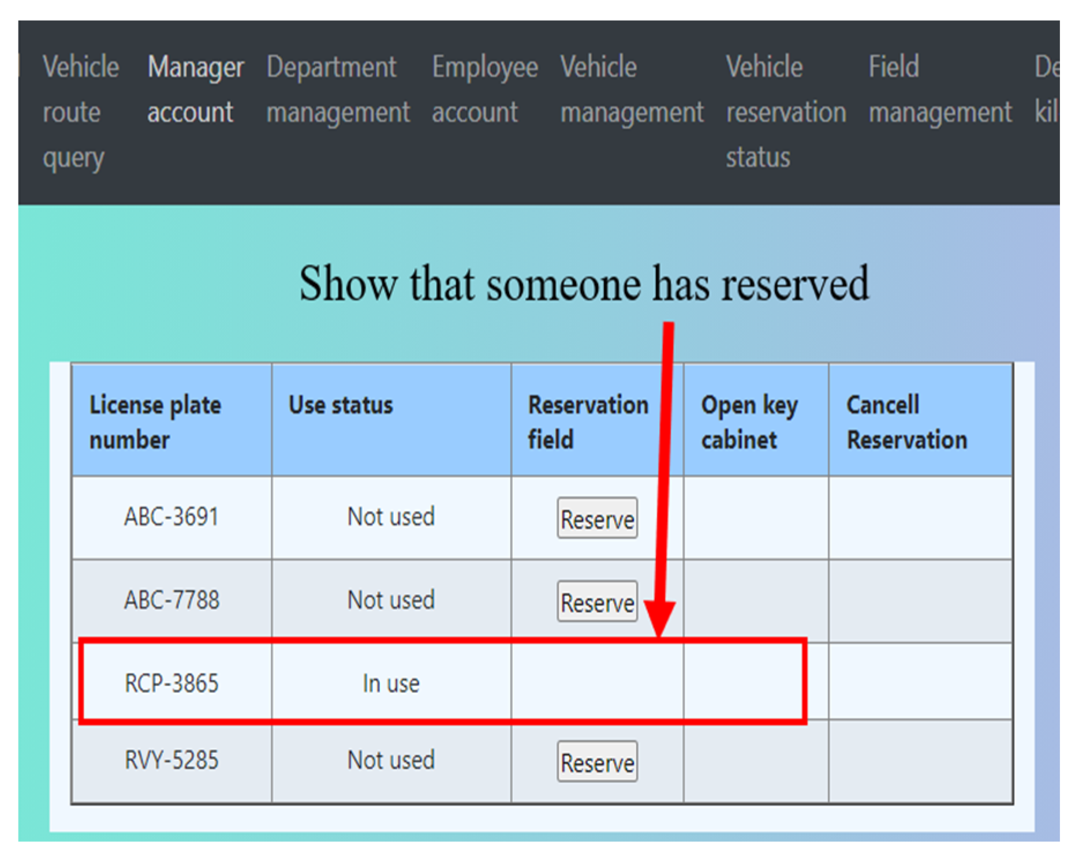The image size is (1075, 863).
Task: Navigate to Vehicle management
Action: tap(632, 89)
